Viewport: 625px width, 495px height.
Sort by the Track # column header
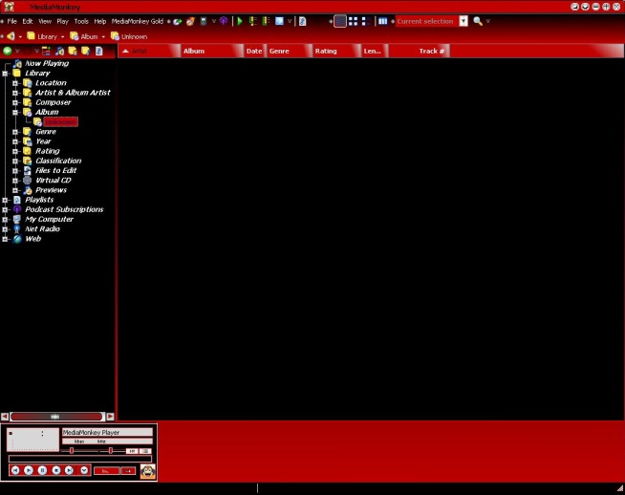[x=419, y=51]
